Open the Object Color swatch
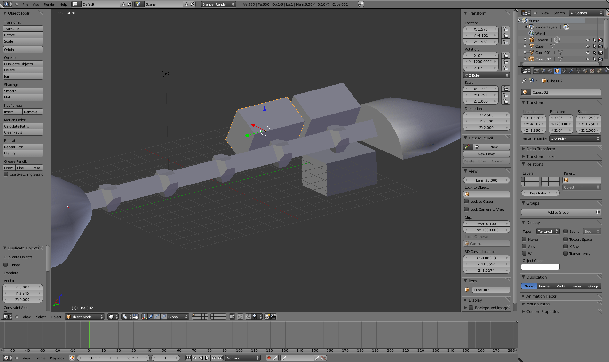Viewport: 609px width, 362px height. tap(540, 267)
